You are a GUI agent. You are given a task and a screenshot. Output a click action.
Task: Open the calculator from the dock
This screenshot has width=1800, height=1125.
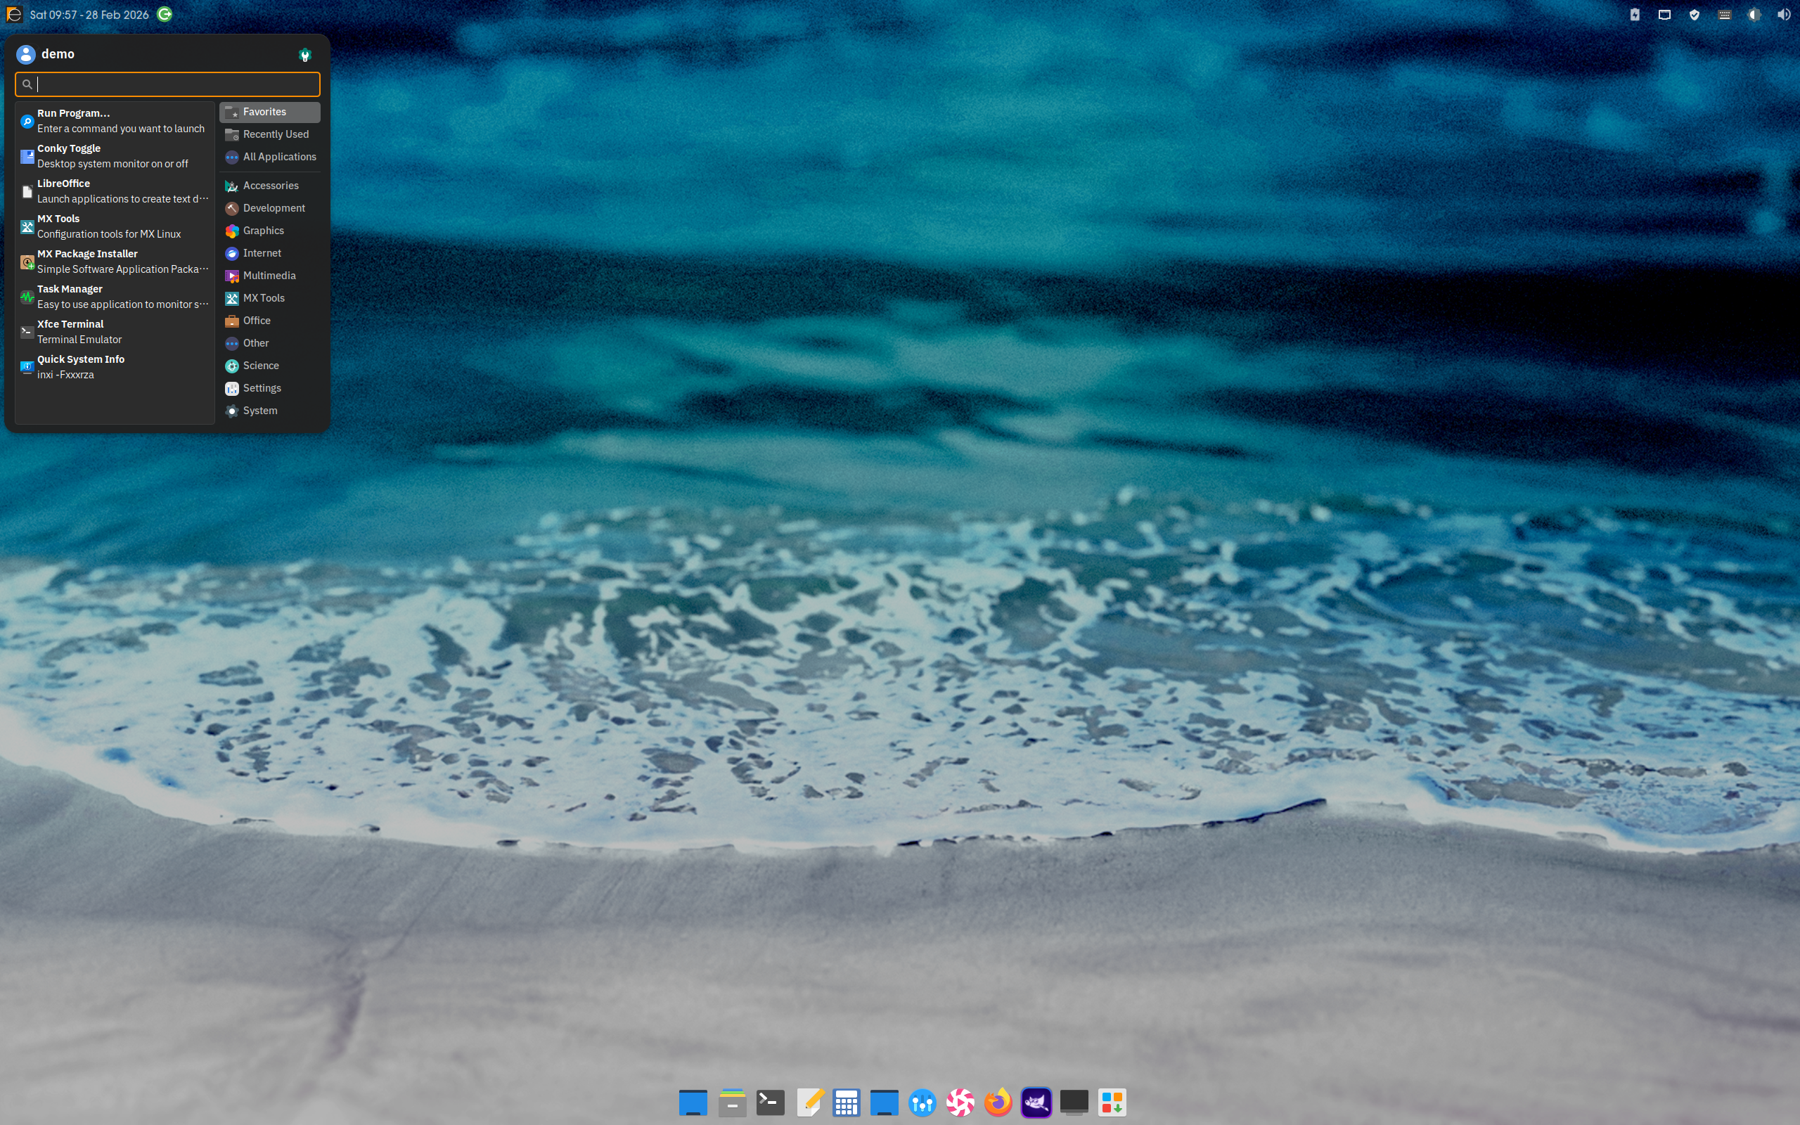(847, 1102)
